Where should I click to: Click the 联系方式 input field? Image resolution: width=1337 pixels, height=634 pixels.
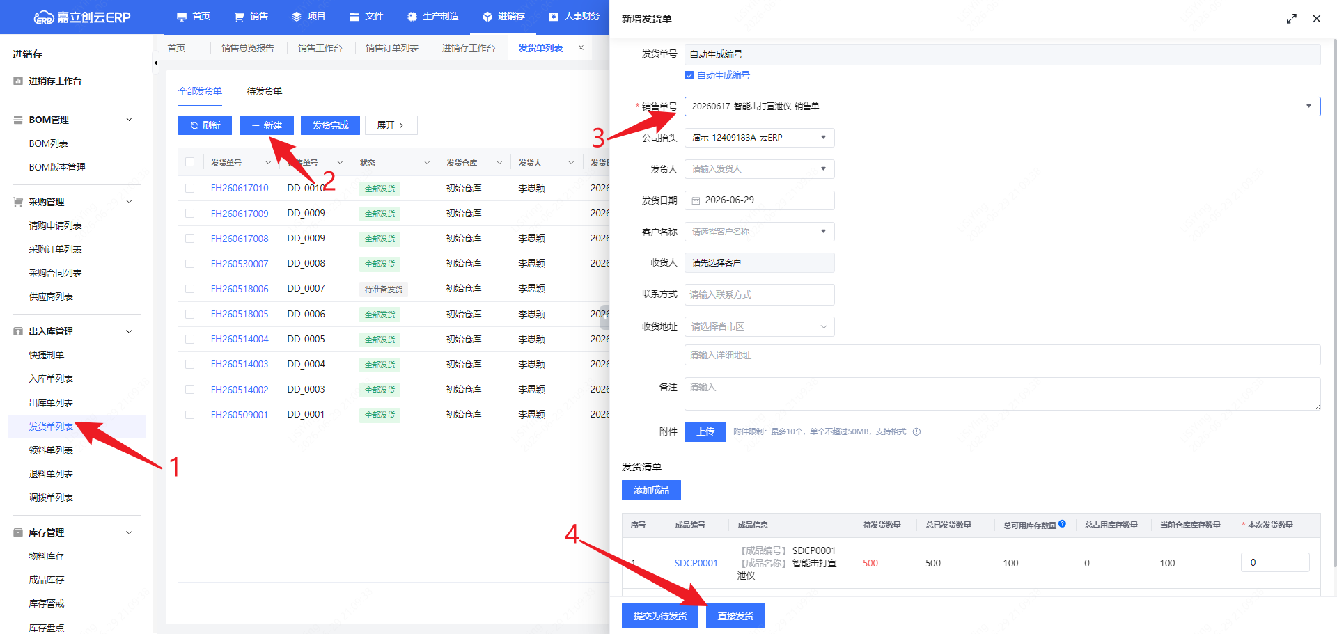point(759,294)
